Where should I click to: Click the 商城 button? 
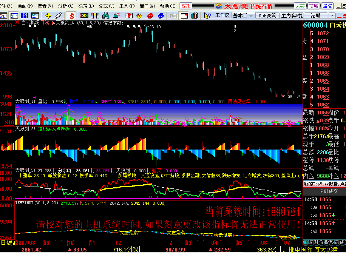[314, 6]
